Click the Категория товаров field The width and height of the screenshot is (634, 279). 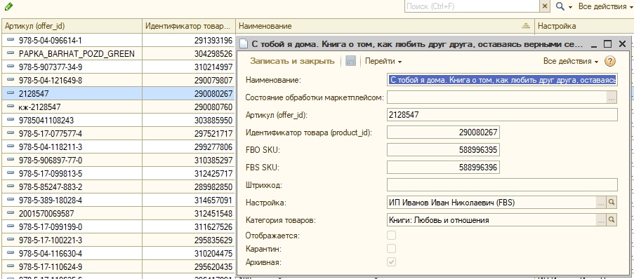(x=491, y=220)
